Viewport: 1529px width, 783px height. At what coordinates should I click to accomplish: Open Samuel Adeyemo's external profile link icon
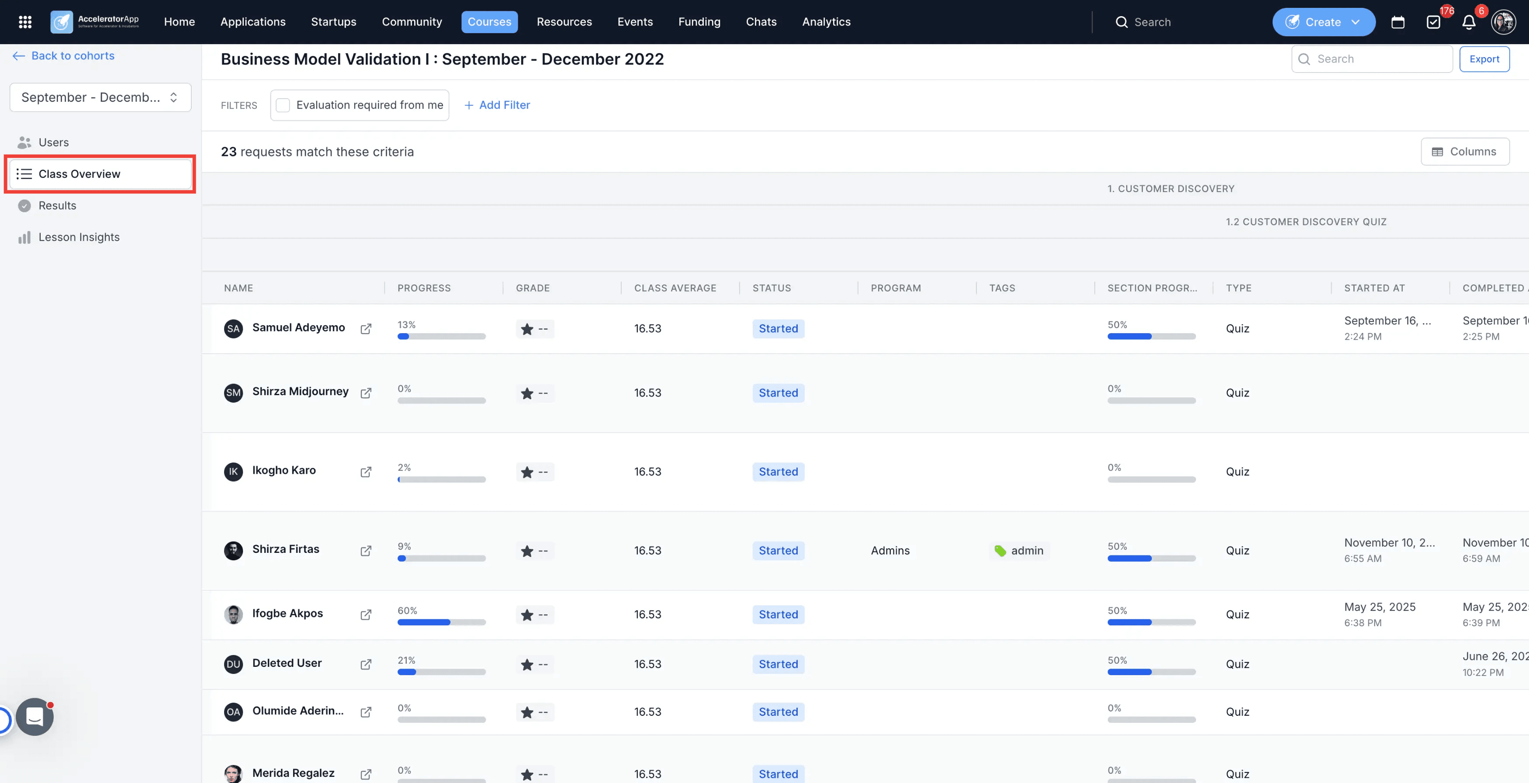366,329
